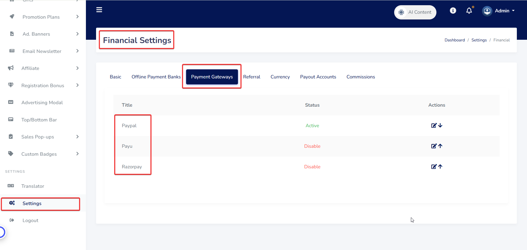Viewport: 527px width, 250px height.
Task: Switch to the Basic tab
Action: click(x=116, y=77)
